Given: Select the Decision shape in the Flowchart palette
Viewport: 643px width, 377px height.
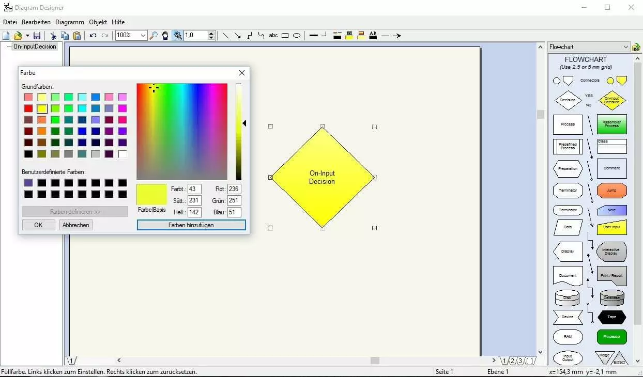Looking at the screenshot, I should [x=568, y=100].
